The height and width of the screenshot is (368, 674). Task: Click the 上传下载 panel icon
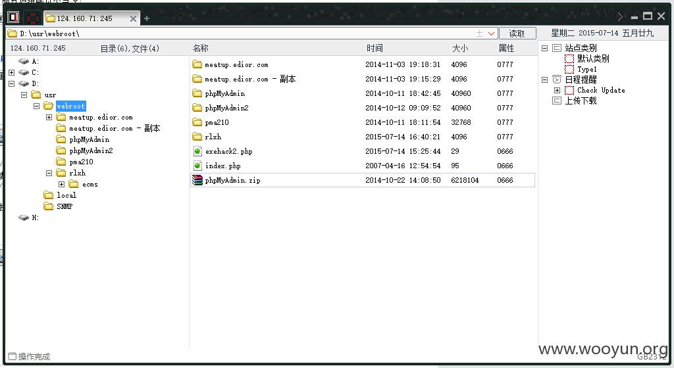pyautogui.click(x=557, y=101)
